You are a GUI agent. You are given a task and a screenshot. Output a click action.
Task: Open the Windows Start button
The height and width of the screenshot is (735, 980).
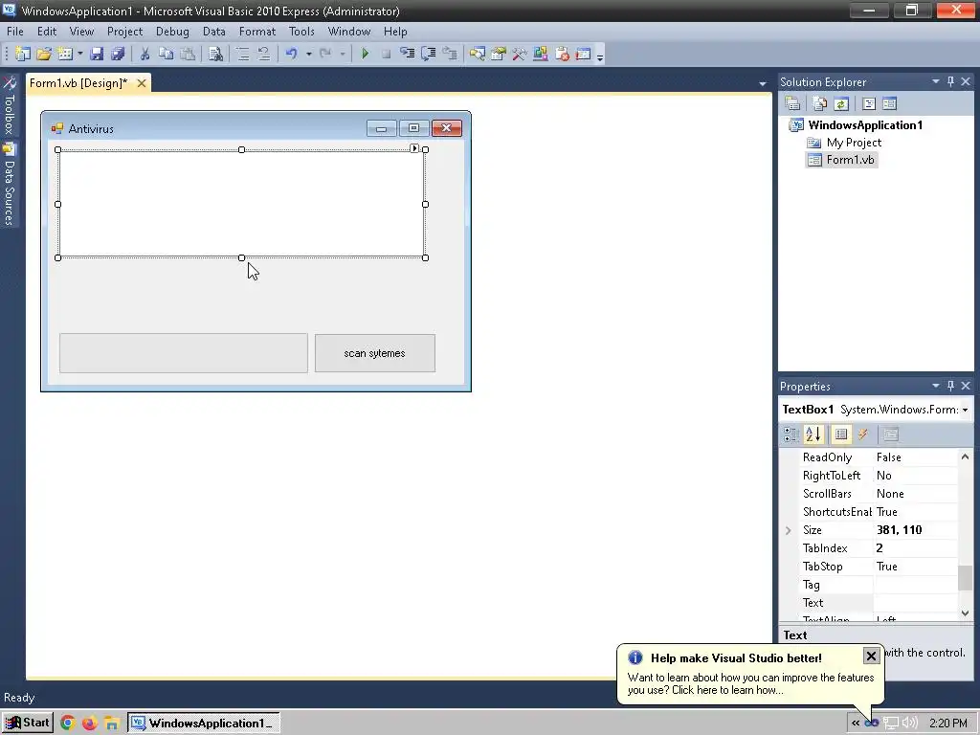tap(28, 724)
